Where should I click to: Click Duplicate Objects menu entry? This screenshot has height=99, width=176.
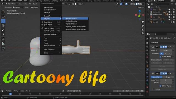click(51, 28)
